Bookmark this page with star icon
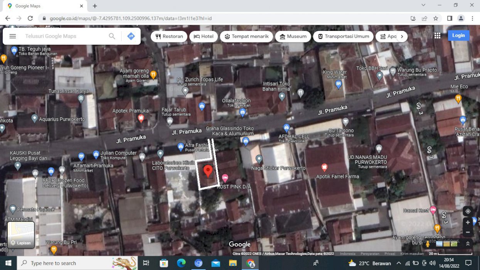This screenshot has height=270, width=480. point(436,18)
